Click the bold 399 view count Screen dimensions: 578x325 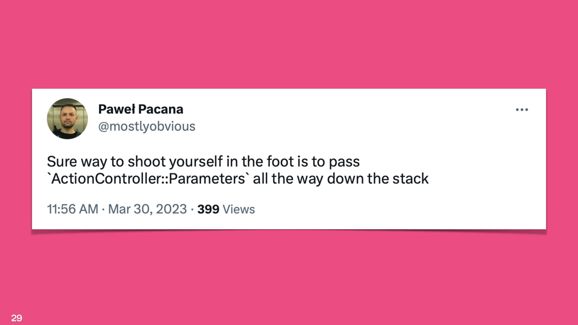208,209
